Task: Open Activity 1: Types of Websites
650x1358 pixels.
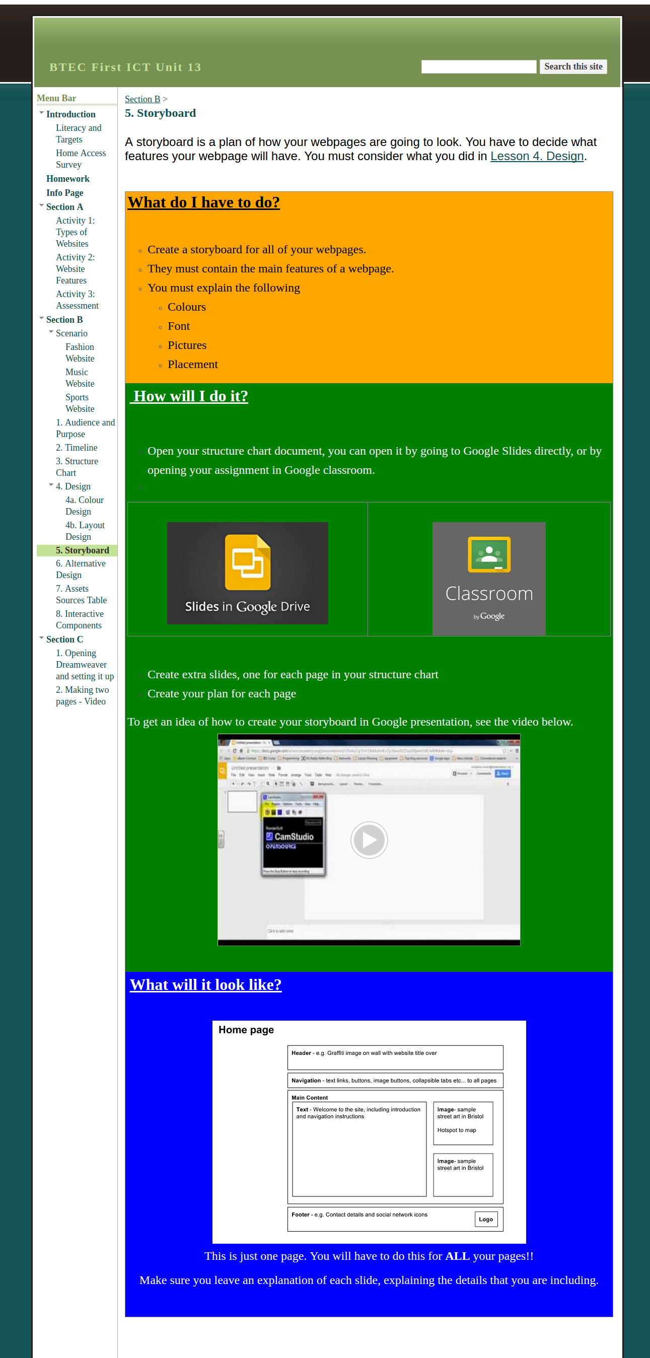Action: [76, 232]
